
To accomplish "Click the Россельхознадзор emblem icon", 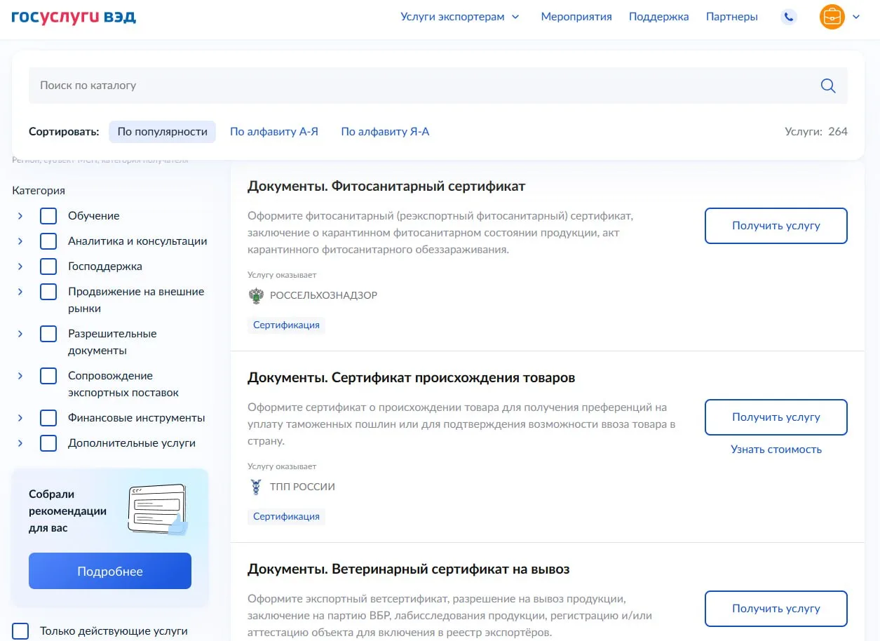I will pos(256,295).
